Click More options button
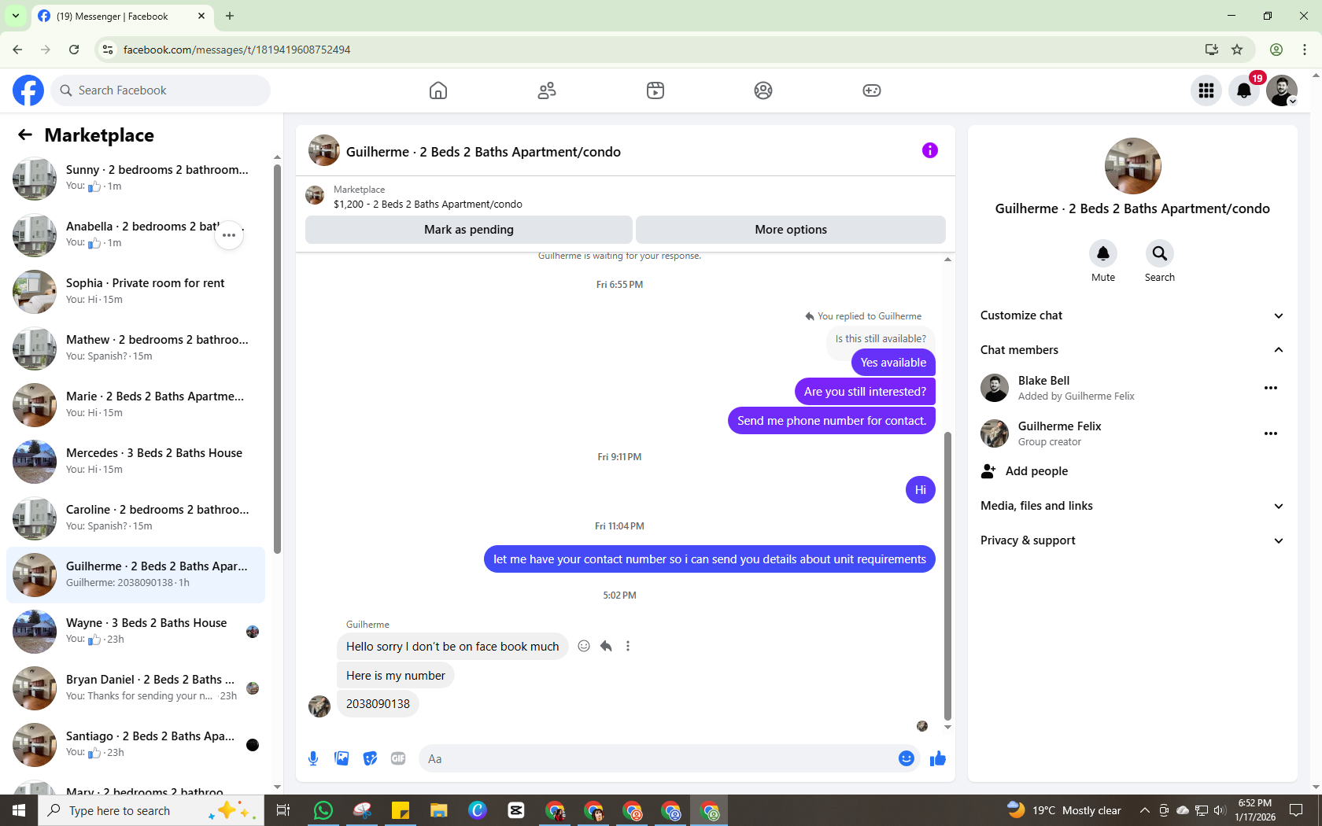This screenshot has height=826, width=1322. pyautogui.click(x=791, y=230)
